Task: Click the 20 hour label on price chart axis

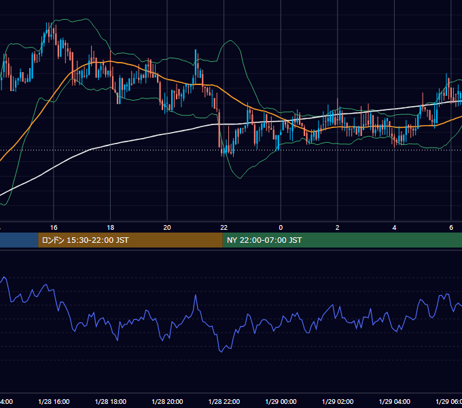Action: [167, 227]
